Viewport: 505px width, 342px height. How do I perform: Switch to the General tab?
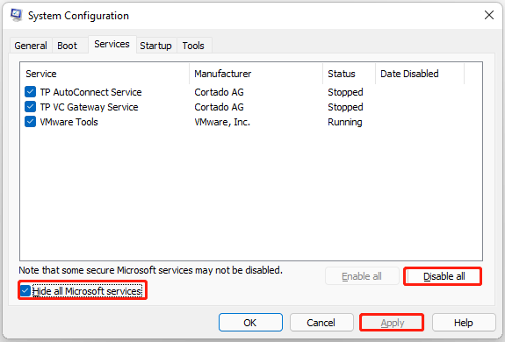(31, 46)
